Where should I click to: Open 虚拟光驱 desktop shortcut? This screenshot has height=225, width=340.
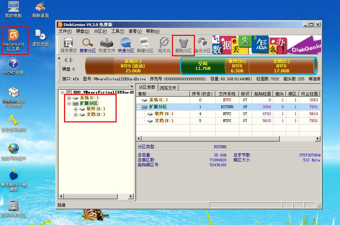click(41, 38)
